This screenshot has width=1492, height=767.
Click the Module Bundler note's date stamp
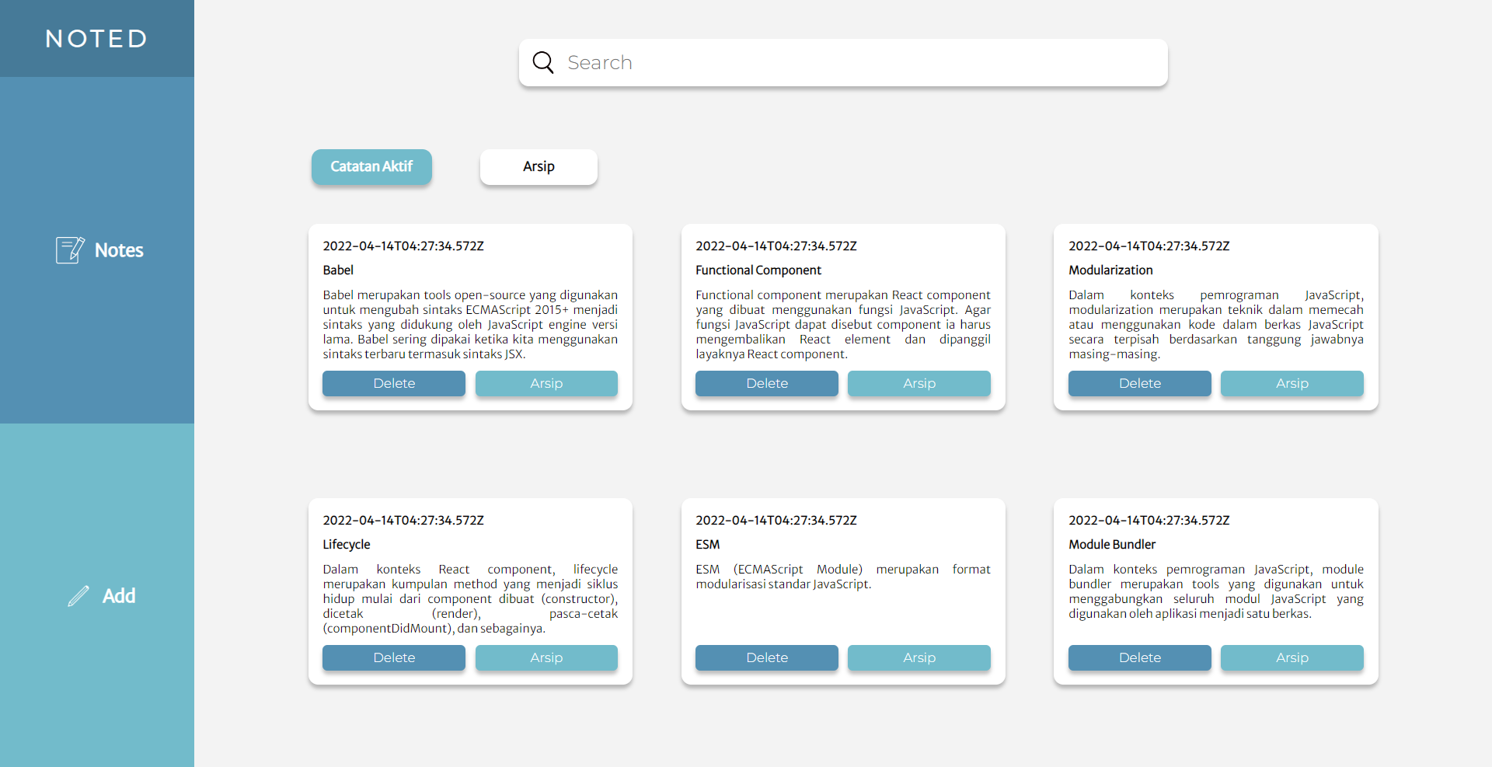point(1149,520)
